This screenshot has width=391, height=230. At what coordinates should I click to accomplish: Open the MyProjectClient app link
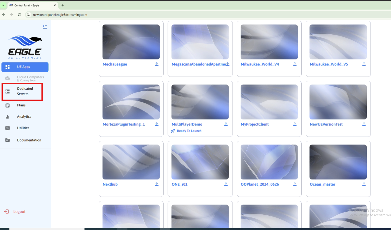click(x=255, y=124)
